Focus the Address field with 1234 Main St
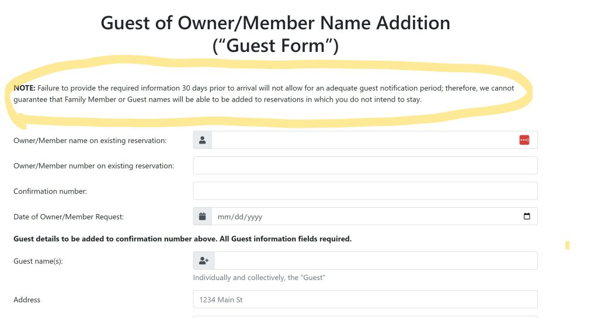 coord(365,300)
